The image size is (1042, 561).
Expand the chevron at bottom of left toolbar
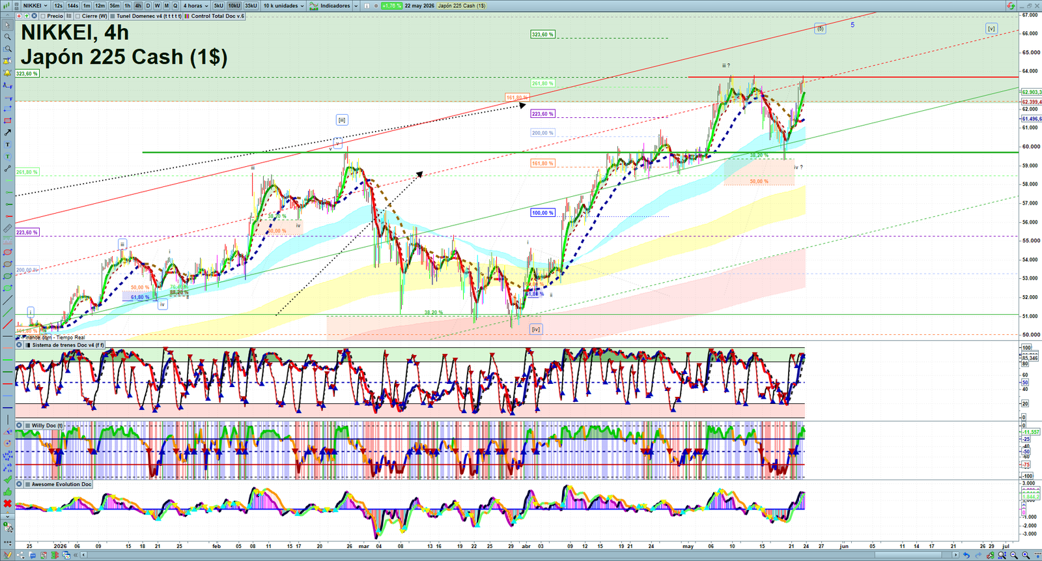pos(7,517)
